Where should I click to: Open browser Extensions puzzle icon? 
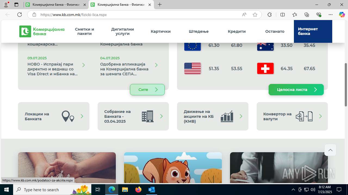pyautogui.click(x=269, y=15)
